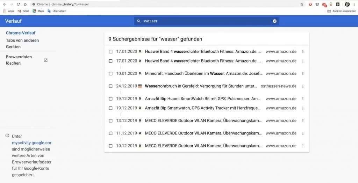
Task: Open more actions for 11.12.2019 MECO entry
Action: 303,133
